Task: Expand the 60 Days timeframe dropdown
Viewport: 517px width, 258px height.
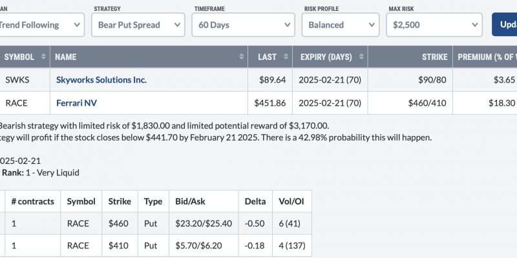Action: (244, 25)
